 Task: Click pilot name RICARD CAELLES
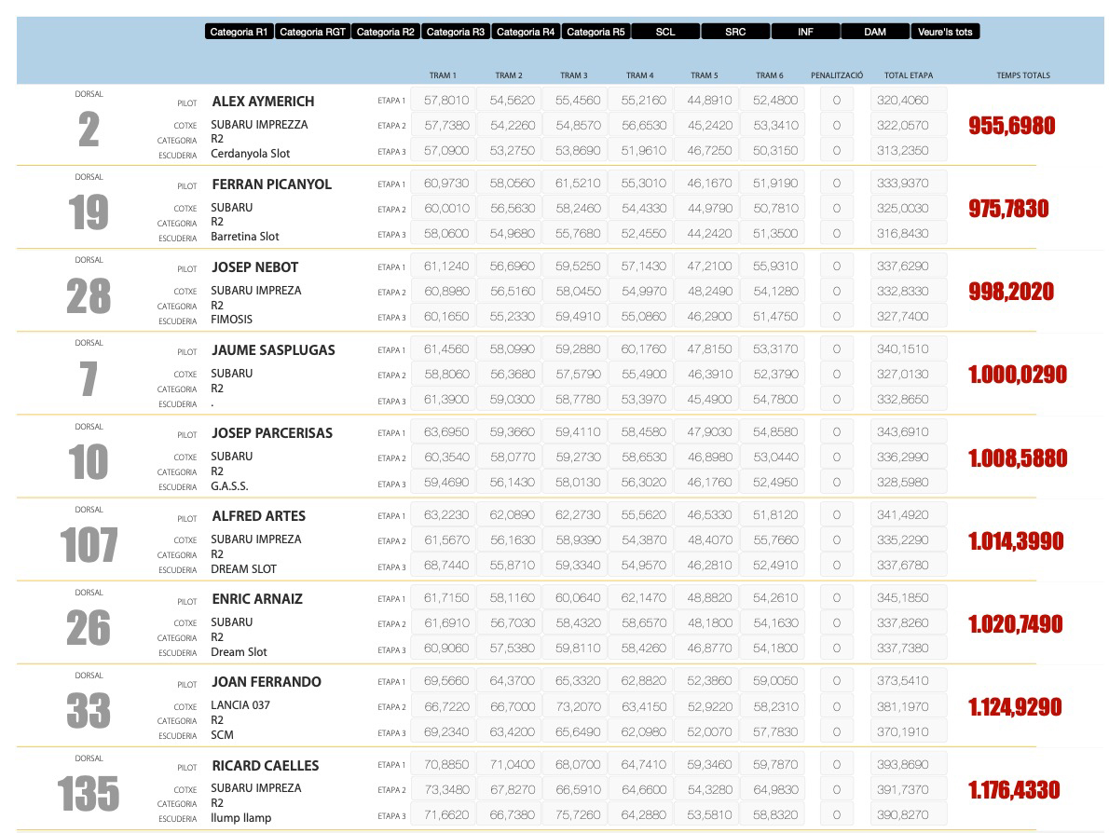[x=266, y=766]
